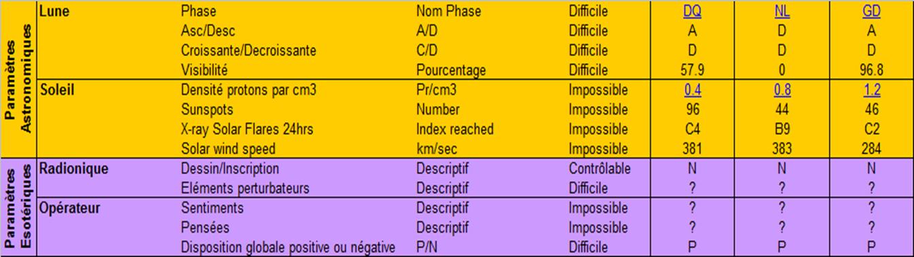
Task: Click the 1.2 proton density link
Action: coord(871,90)
